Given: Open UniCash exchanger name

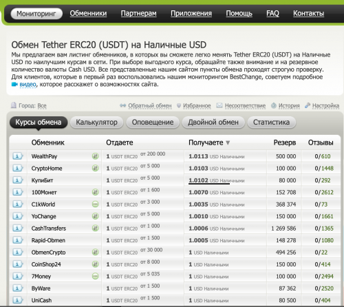Looking at the screenshot, I should click(x=41, y=300).
